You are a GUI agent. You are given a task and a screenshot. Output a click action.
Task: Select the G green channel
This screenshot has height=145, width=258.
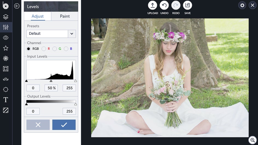(55, 49)
